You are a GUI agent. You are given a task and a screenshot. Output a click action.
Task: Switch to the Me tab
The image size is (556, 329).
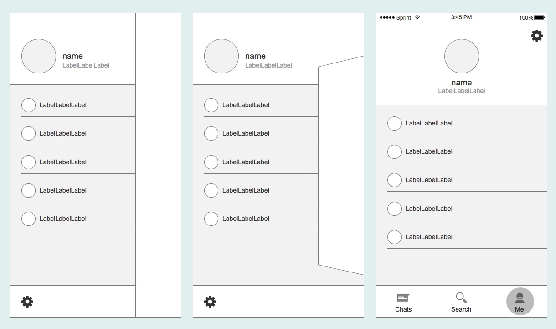coord(520,302)
